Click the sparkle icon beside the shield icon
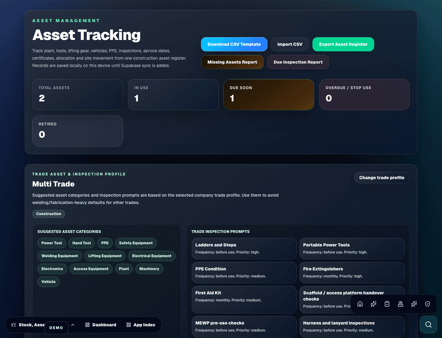 pyautogui.click(x=414, y=304)
